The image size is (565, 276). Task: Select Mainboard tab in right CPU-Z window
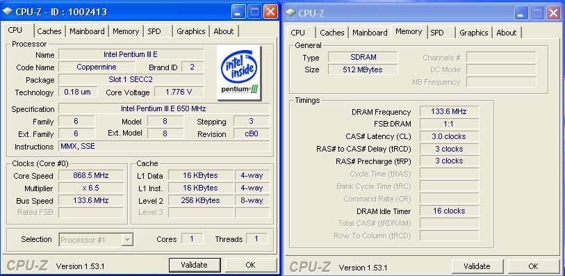370,33
